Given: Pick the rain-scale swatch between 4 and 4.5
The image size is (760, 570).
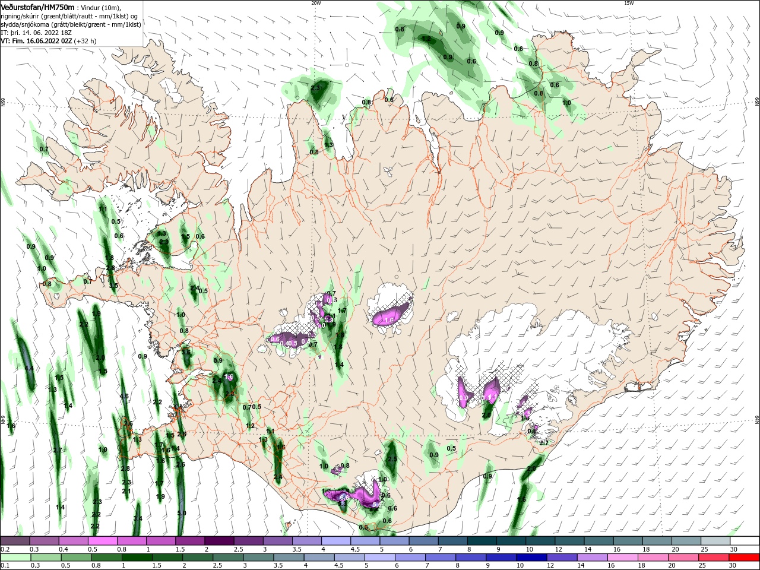Looking at the screenshot, I should pos(319,558).
